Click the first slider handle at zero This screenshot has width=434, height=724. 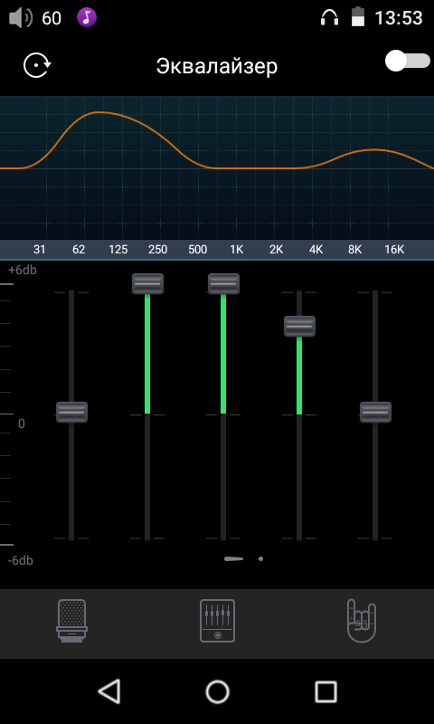[x=72, y=412]
